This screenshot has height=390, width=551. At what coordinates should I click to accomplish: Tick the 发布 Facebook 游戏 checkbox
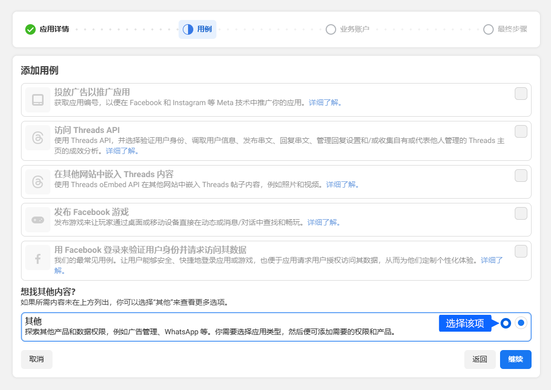tap(521, 213)
